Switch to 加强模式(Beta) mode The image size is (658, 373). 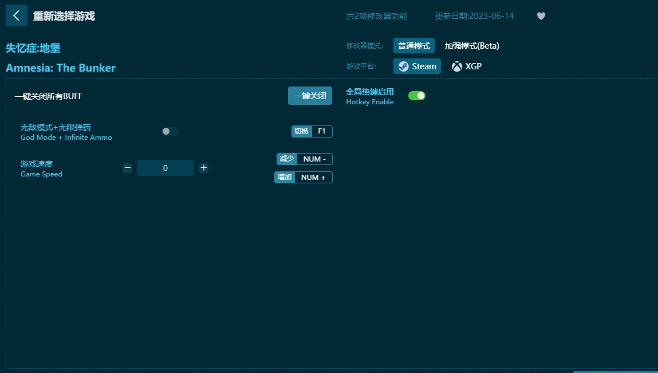click(472, 46)
